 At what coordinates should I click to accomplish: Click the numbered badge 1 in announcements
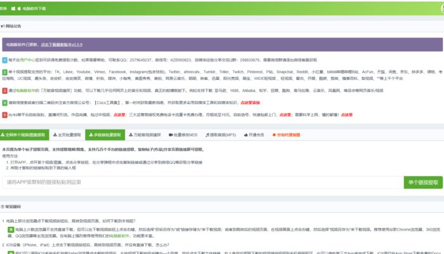[4, 60]
